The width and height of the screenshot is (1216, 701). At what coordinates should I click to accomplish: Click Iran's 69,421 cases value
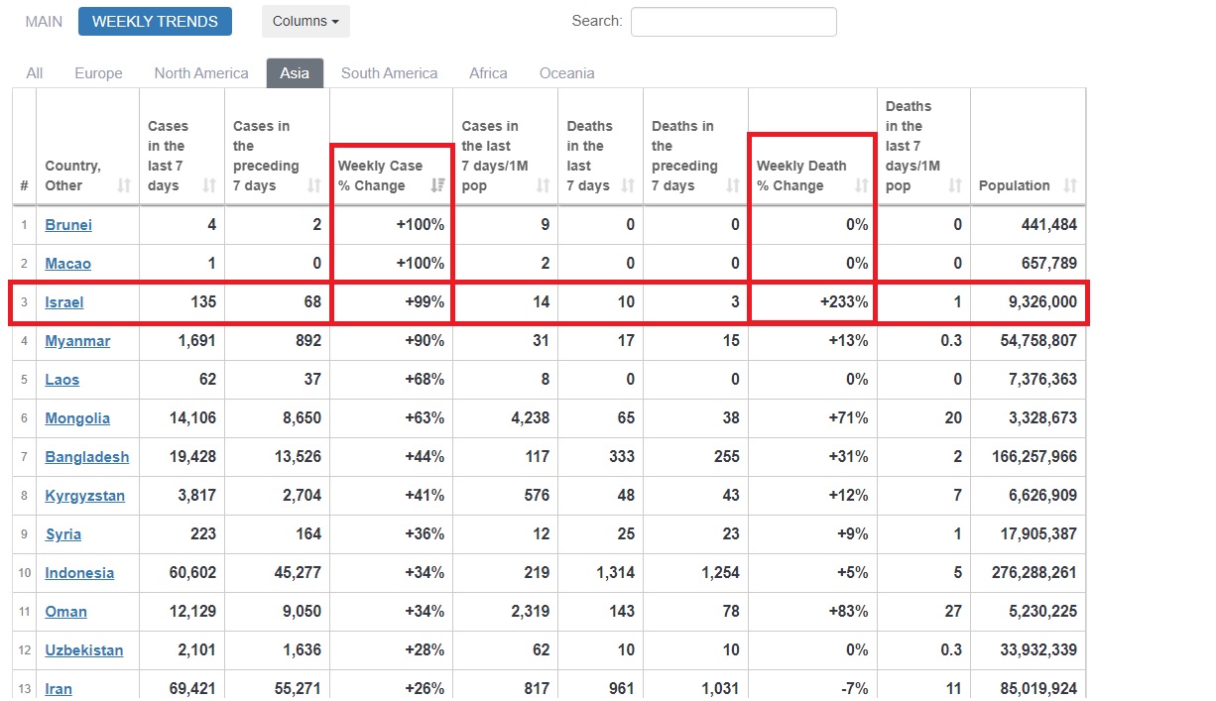click(x=190, y=689)
